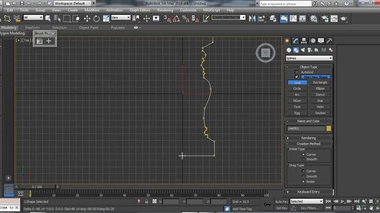
Task: Select the Move transform tool
Action: (87, 18)
